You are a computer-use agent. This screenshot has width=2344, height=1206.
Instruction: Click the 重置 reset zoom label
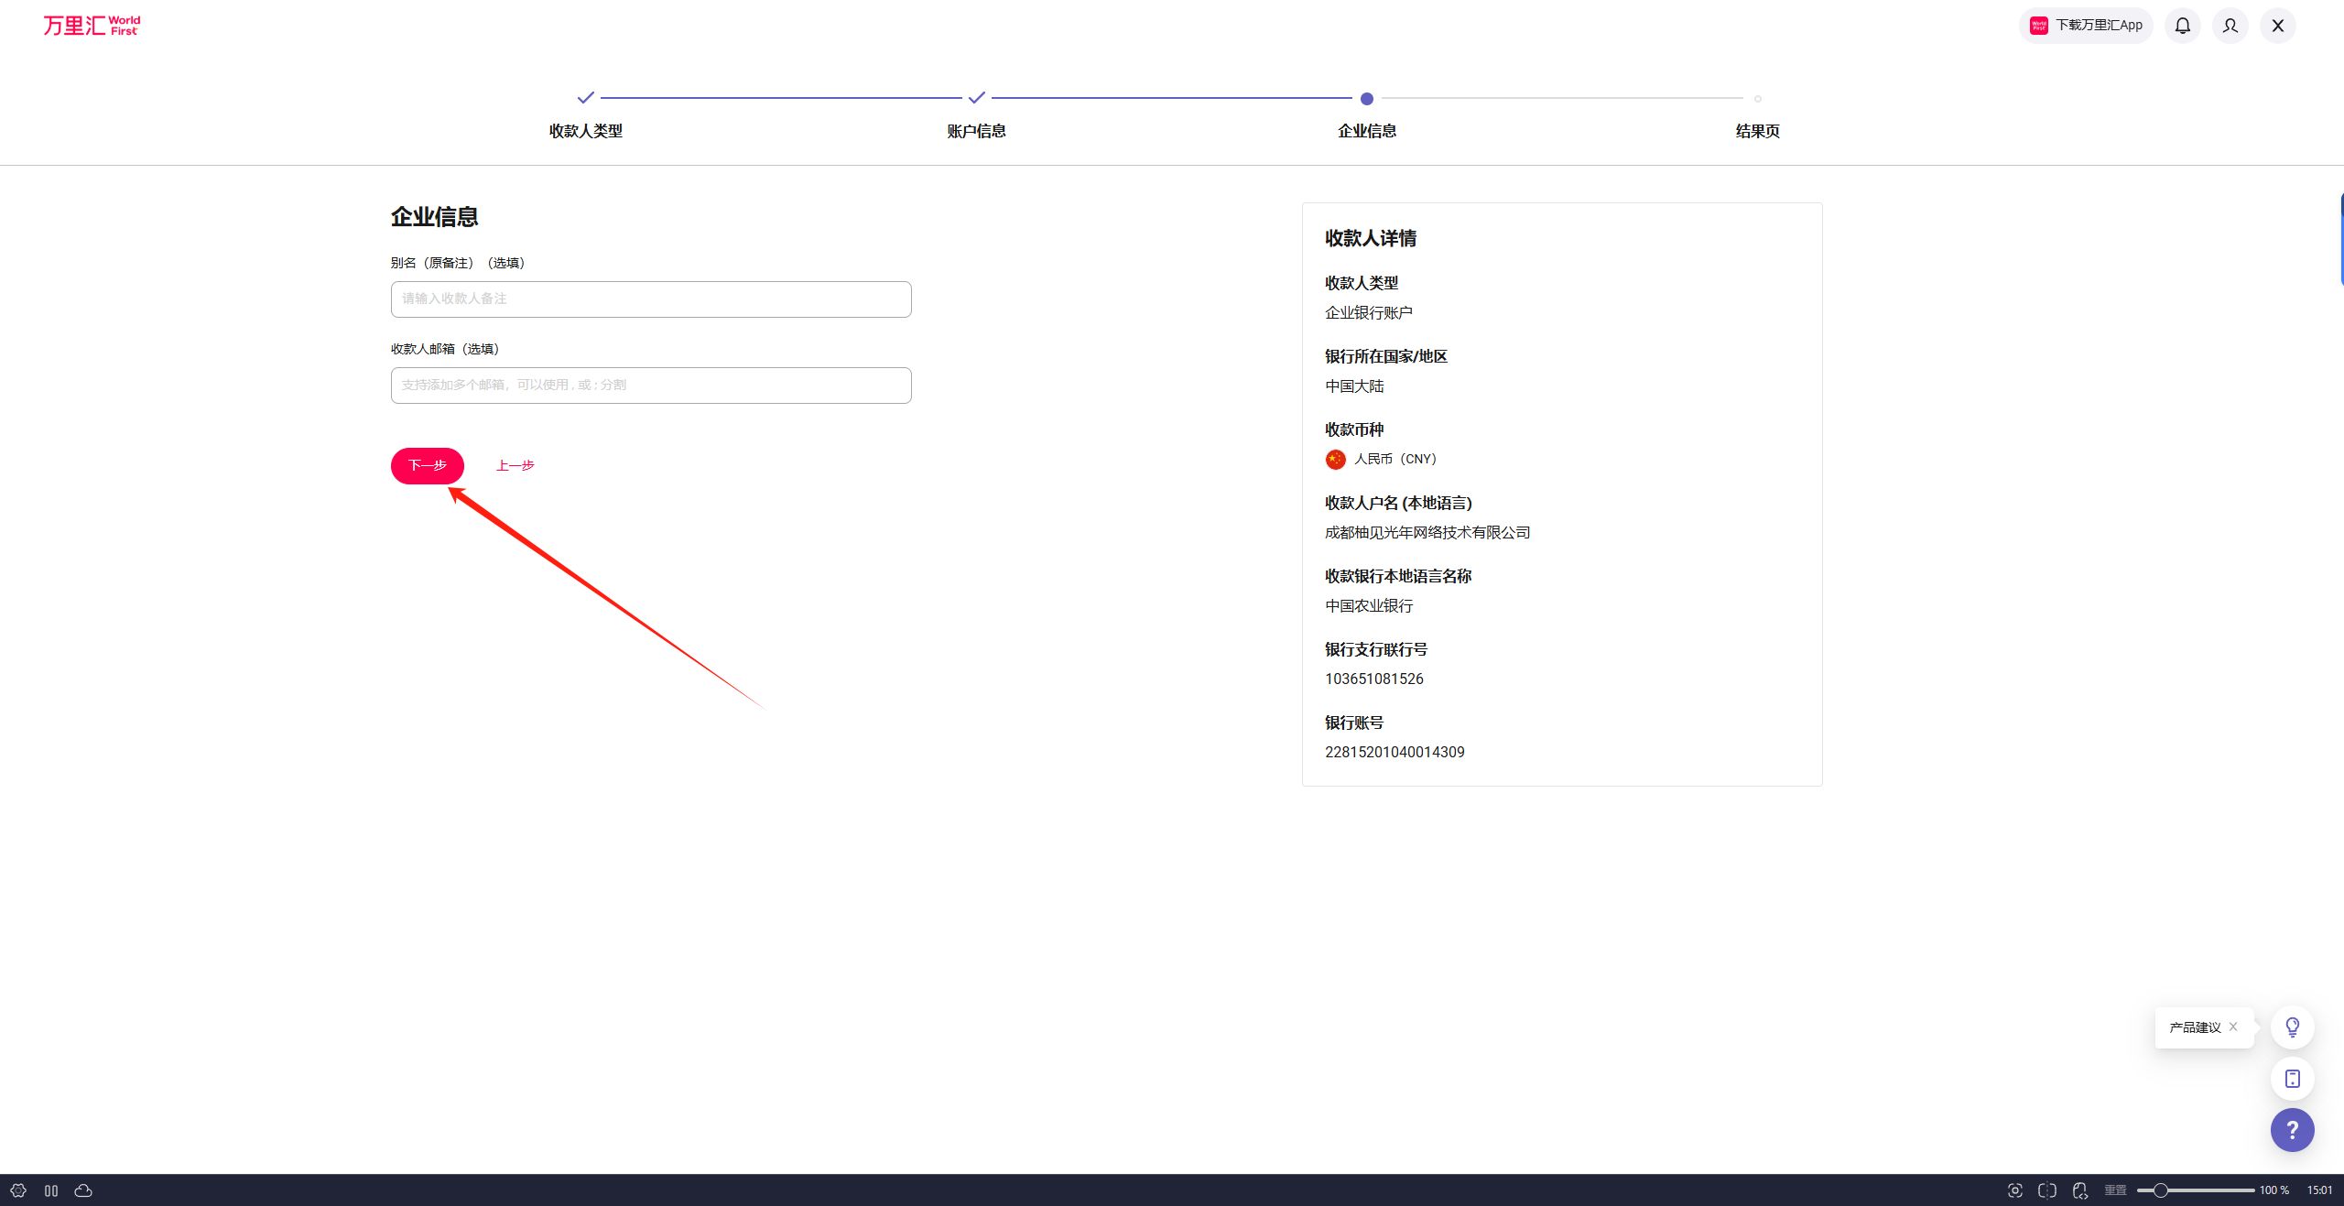pos(2115,1190)
